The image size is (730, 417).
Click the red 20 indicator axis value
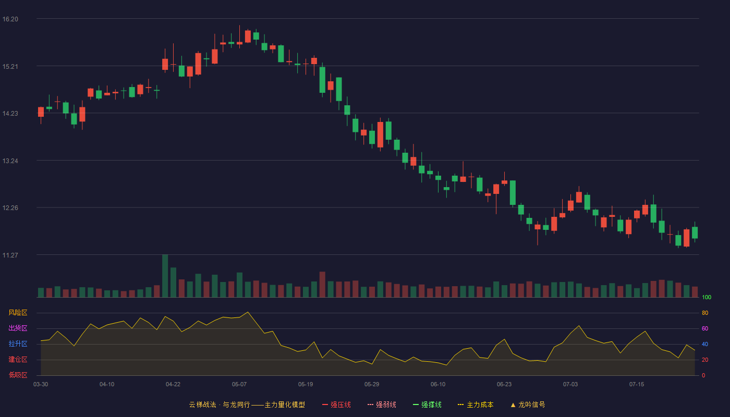pos(705,360)
